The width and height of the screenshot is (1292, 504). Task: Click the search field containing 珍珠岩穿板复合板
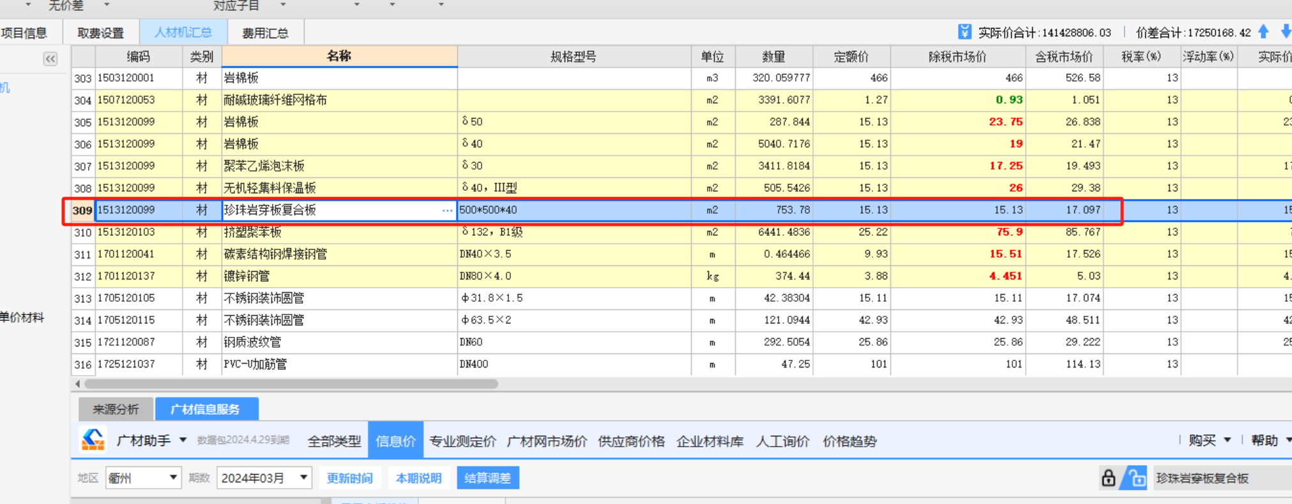pyautogui.click(x=1223, y=478)
